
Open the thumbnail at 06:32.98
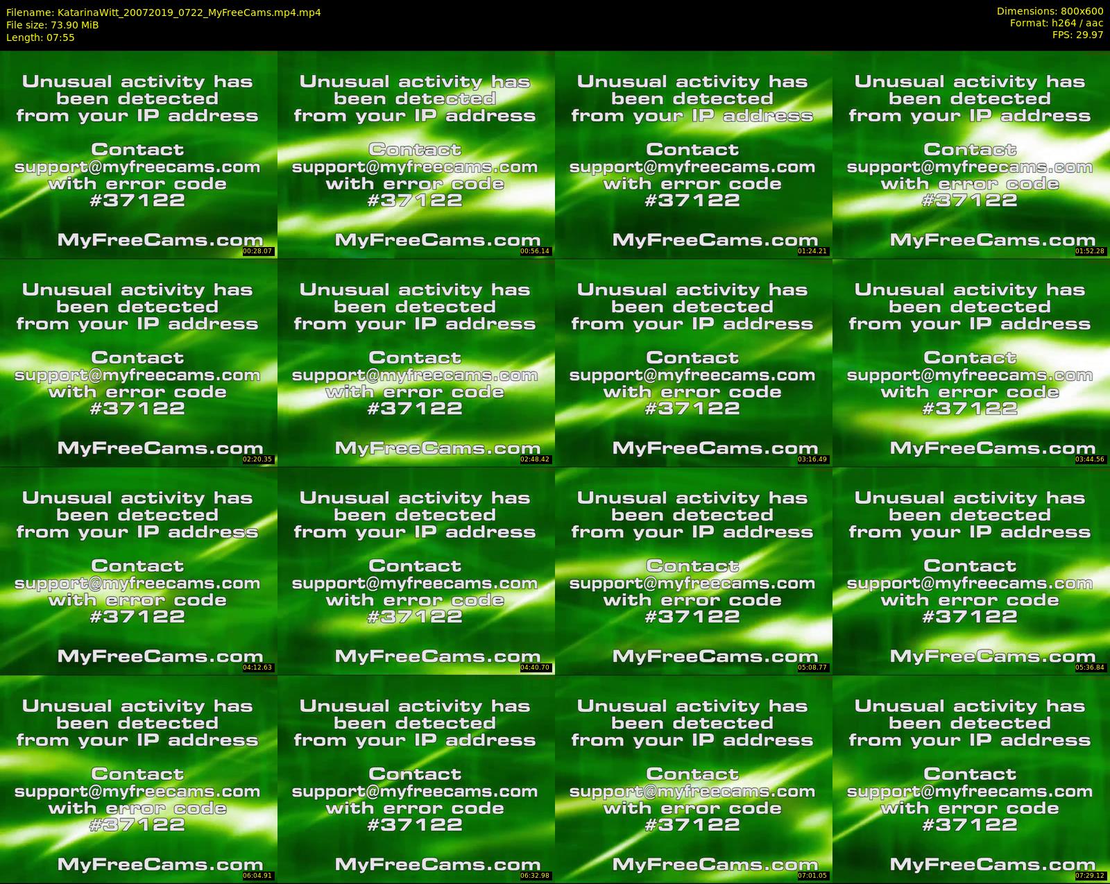(416, 779)
